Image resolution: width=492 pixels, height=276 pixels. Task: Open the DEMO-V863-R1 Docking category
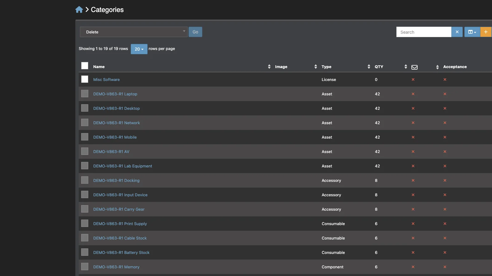pyautogui.click(x=116, y=180)
